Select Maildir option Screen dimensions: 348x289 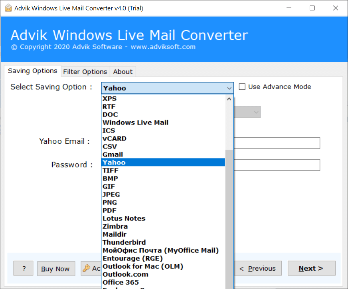pos(163,234)
